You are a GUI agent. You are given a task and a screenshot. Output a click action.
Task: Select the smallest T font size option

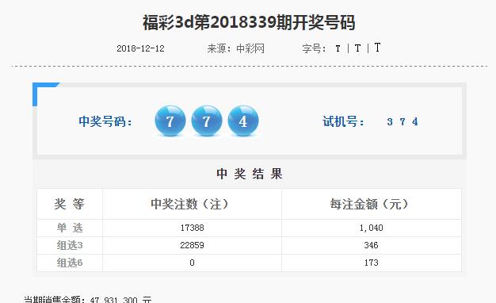click(x=338, y=48)
